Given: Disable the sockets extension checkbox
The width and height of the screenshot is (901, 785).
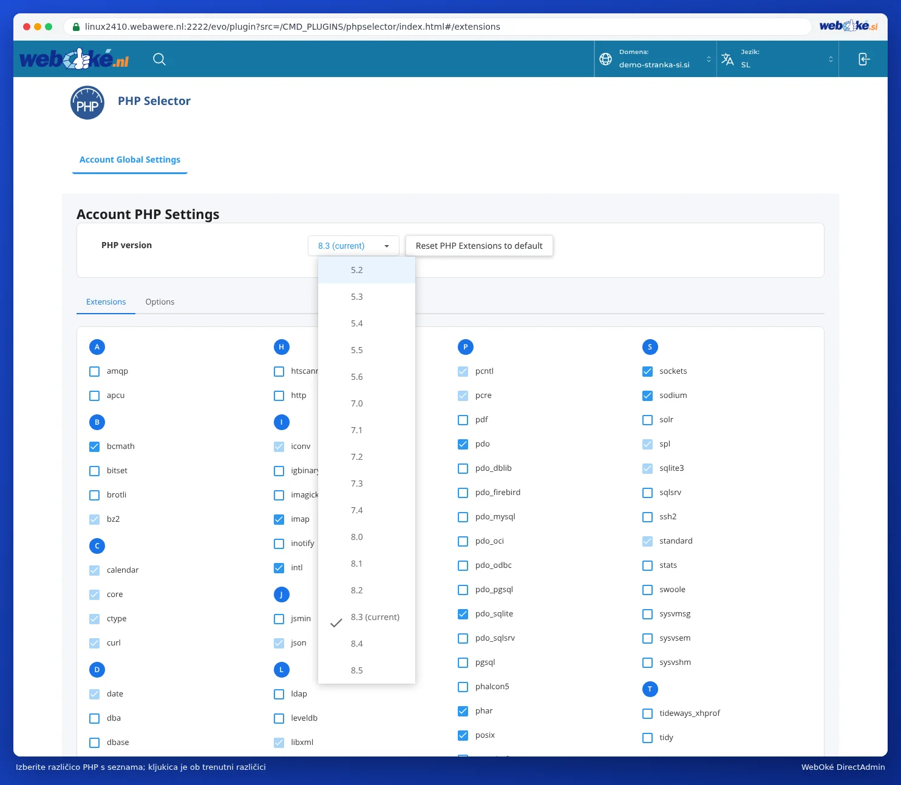Looking at the screenshot, I should [x=647, y=371].
